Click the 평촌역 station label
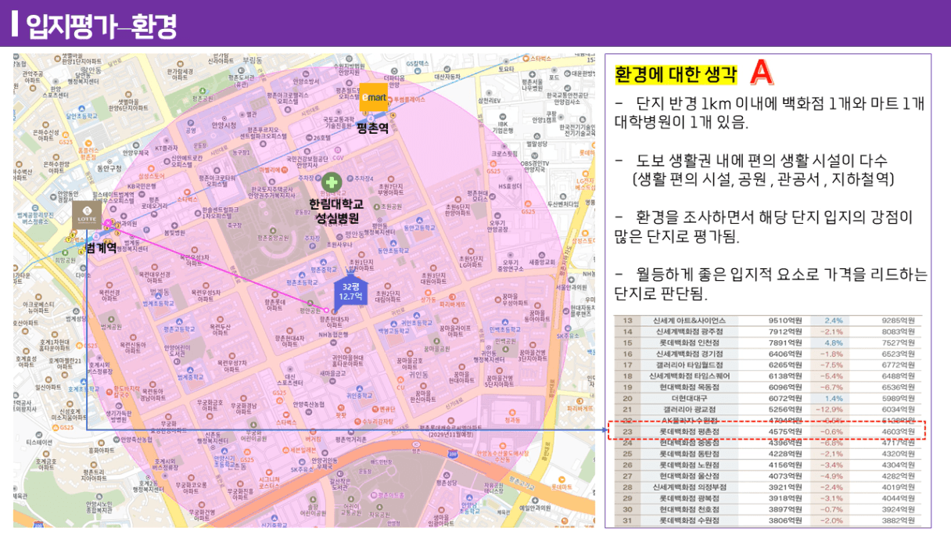The width and height of the screenshot is (951, 535). (x=372, y=127)
